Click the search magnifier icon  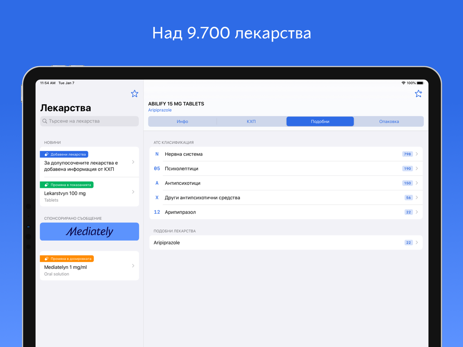(44, 121)
